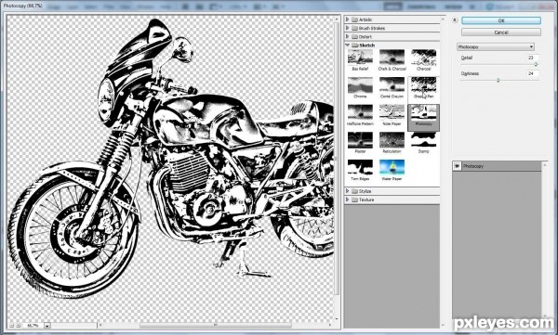Select the Chalk & Charcoal filter thumbnail
558x335 pixels.
point(392,57)
